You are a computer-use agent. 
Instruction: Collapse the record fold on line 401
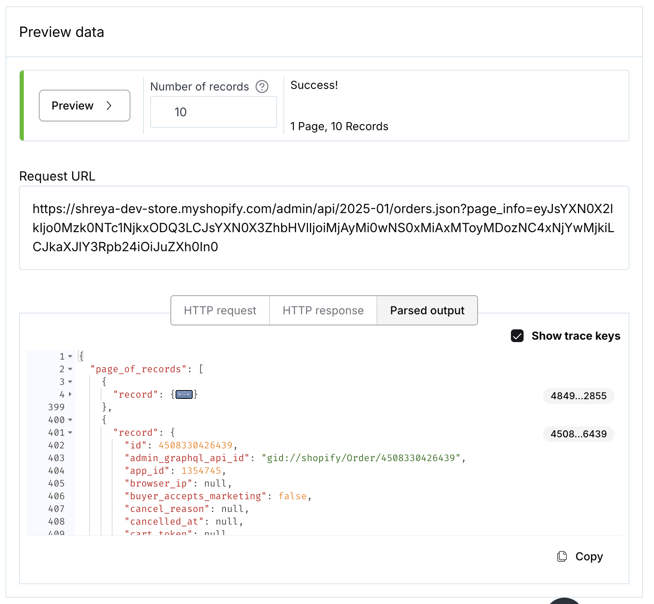point(70,433)
